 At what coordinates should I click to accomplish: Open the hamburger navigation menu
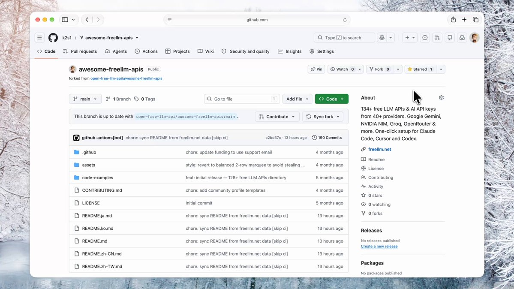point(39,38)
